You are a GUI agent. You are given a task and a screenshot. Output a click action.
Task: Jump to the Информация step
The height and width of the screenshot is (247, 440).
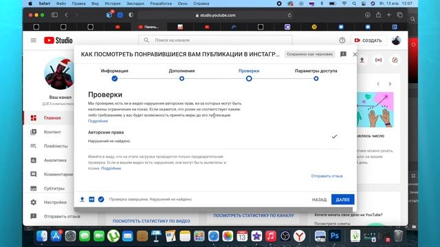click(x=115, y=75)
